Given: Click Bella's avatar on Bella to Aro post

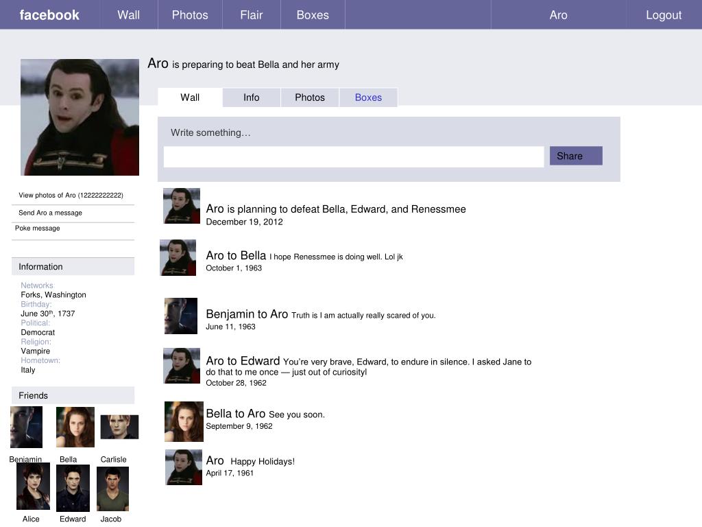Looking at the screenshot, I should [x=184, y=422].
